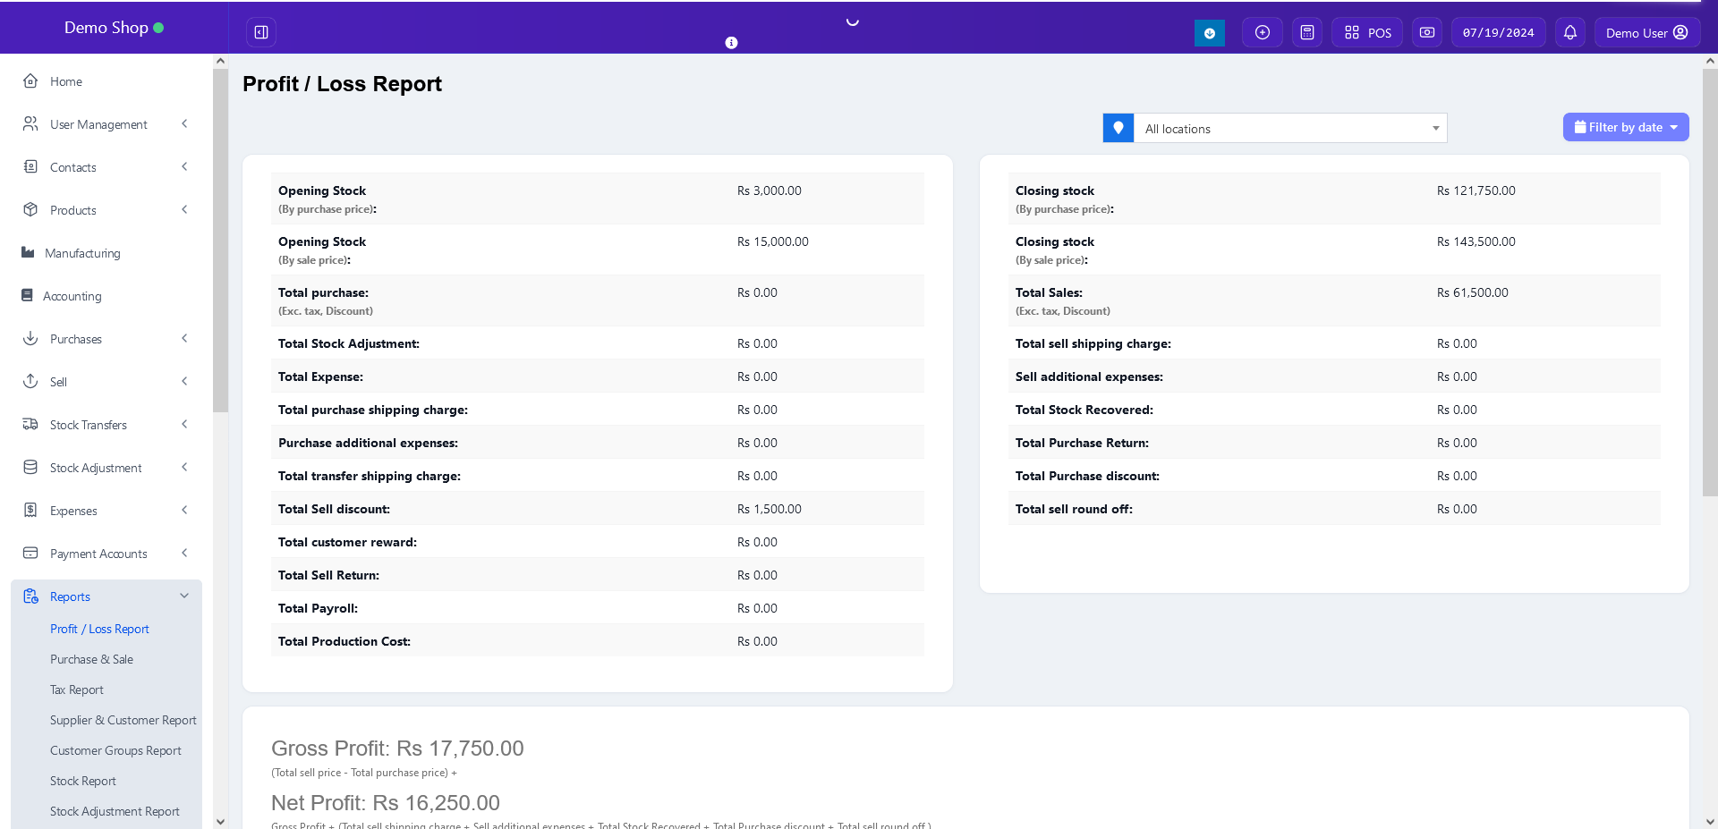Open the Stock Report submenu item
1718x829 pixels.
click(83, 781)
